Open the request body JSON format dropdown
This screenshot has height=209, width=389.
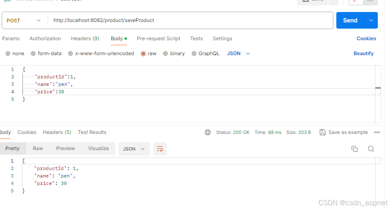(x=238, y=53)
